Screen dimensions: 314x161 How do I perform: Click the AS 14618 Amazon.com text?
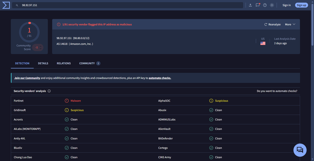click(x=75, y=44)
